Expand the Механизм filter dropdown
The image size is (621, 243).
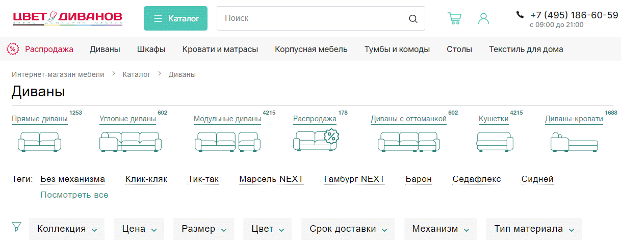coord(441,229)
